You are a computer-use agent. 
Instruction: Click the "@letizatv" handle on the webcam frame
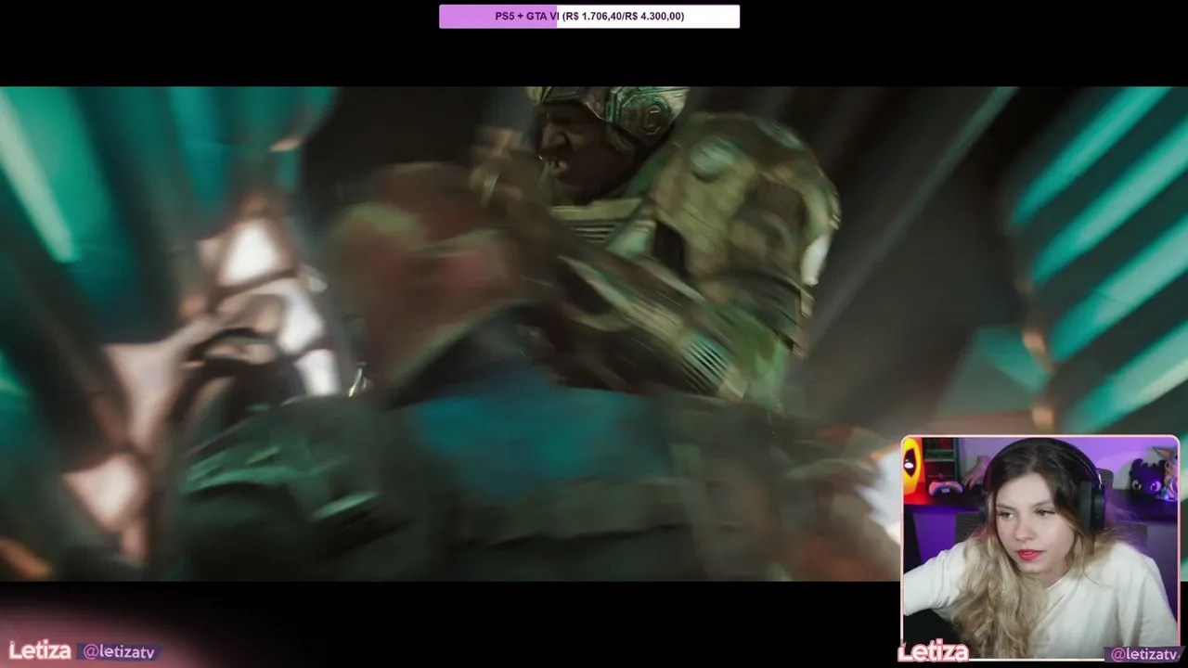pyautogui.click(x=1143, y=654)
